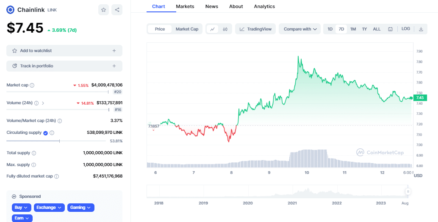Click the 7.45 current price marker
The height and width of the screenshot is (222, 438).
(420, 98)
